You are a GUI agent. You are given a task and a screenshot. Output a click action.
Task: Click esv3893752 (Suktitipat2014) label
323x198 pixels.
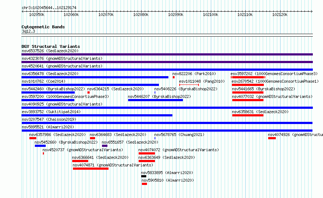[x=51, y=112]
